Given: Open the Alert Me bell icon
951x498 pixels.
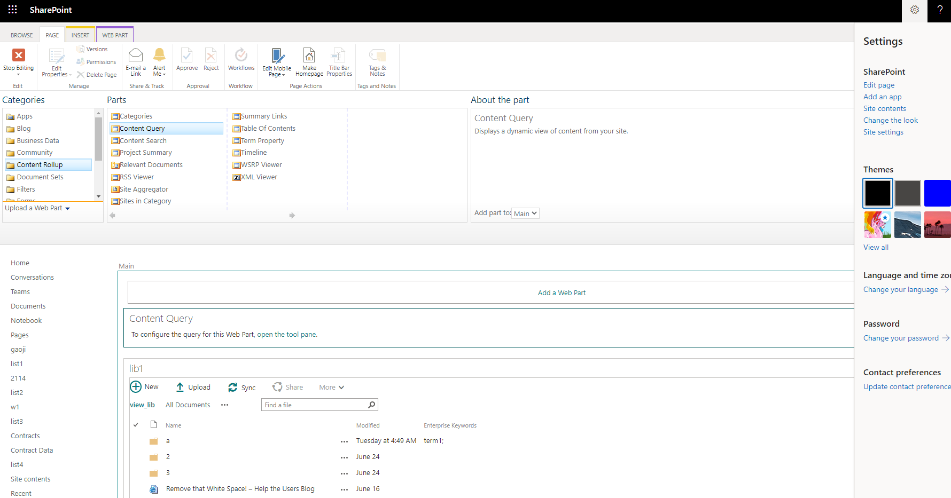Looking at the screenshot, I should click(159, 54).
